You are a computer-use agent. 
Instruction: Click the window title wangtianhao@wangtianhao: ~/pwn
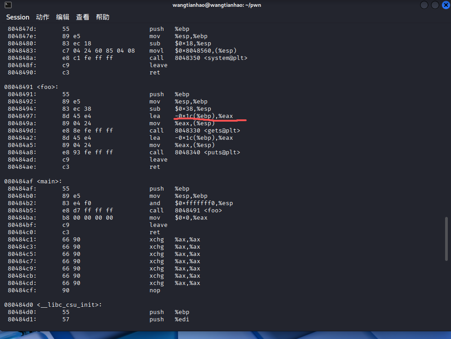pos(217,5)
